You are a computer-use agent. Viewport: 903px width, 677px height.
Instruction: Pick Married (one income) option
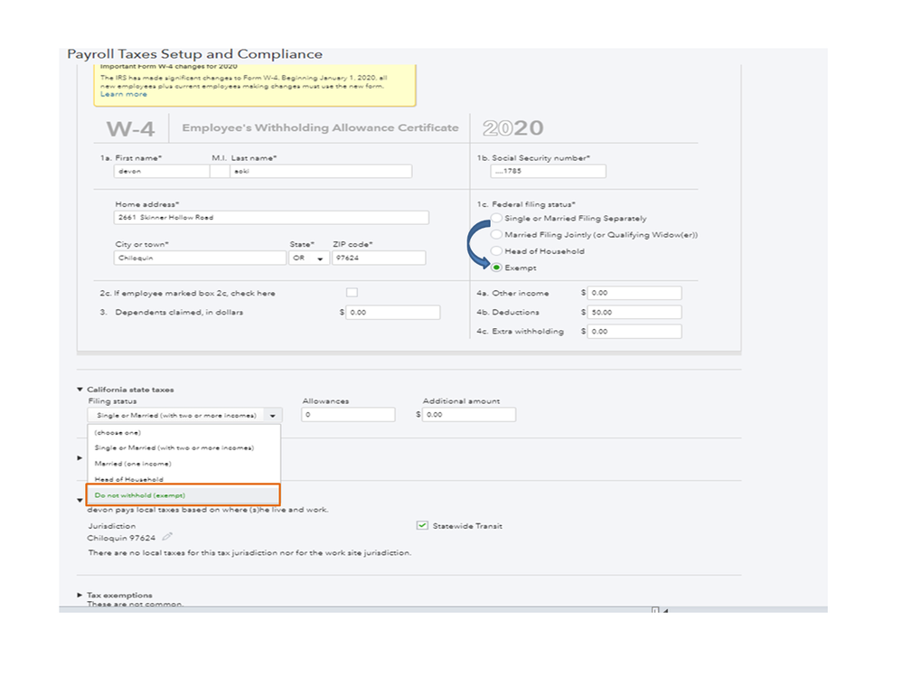pos(183,464)
